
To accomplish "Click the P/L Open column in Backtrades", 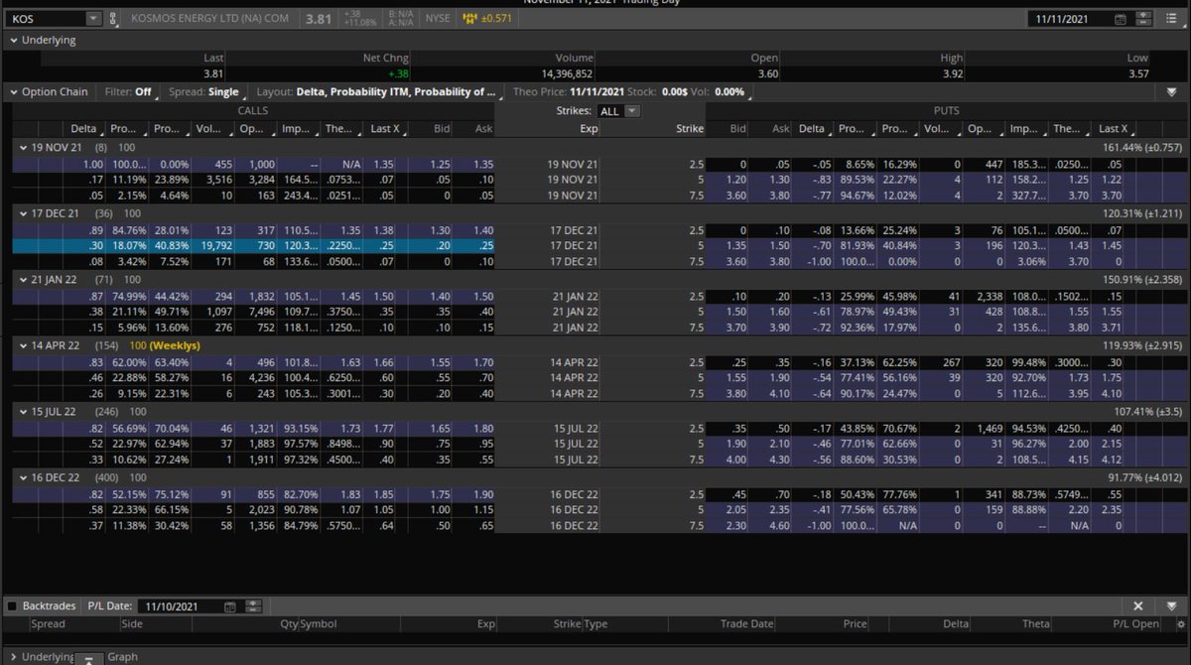I will pos(1135,623).
